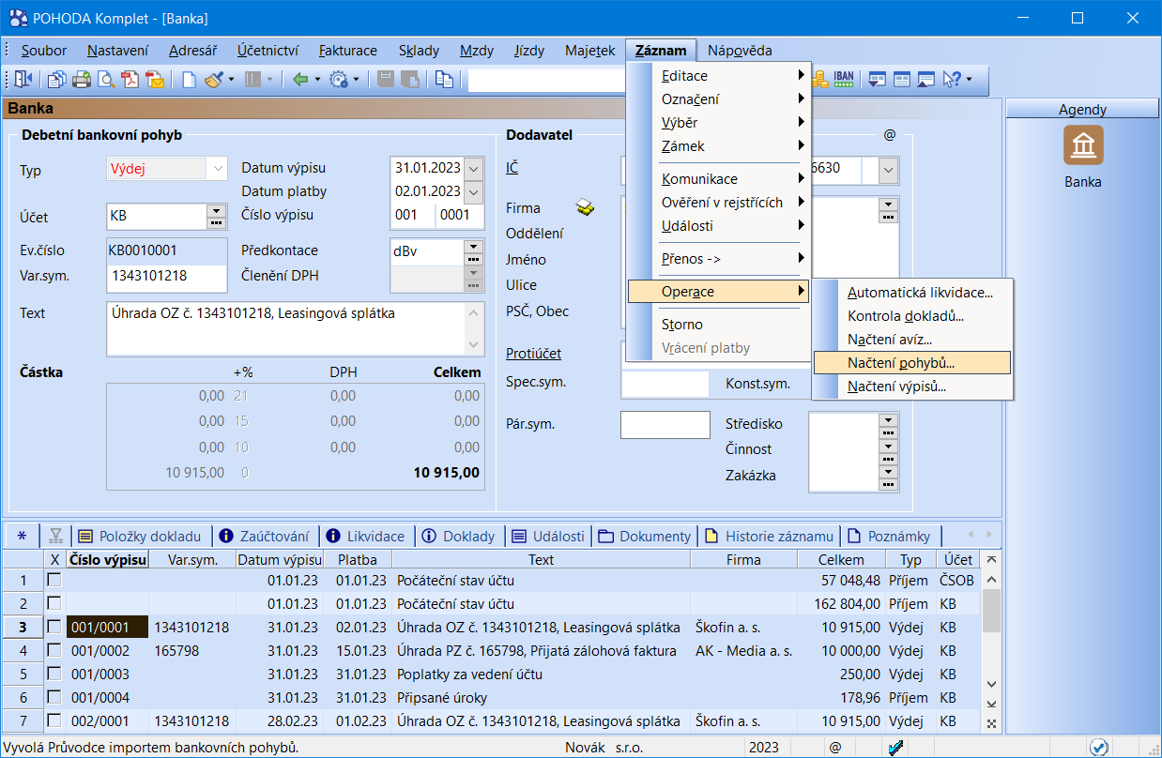Expand the Středisko dropdown arrow
1162x758 pixels.
pyautogui.click(x=888, y=420)
